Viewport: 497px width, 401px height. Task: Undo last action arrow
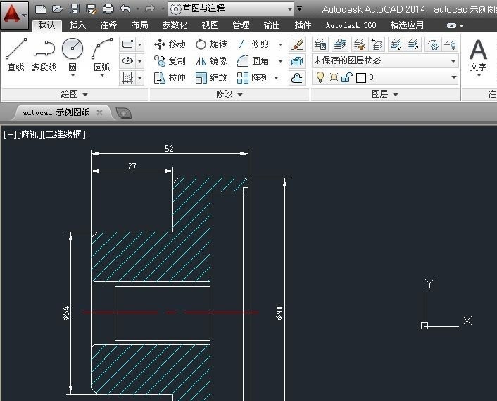pyautogui.click(x=125, y=9)
